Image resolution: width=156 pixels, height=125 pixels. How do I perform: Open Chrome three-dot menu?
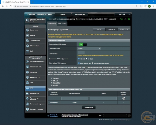(153, 6)
